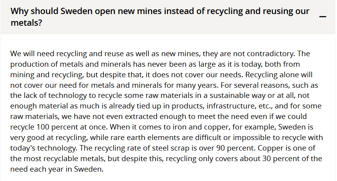The image size is (337, 181).
Task: Click the word "metals?" in the accordion heading
Action: (x=27, y=23)
